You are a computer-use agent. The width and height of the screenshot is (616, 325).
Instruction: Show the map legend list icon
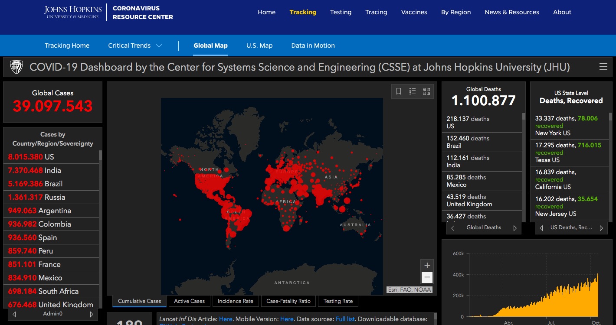[x=413, y=91]
